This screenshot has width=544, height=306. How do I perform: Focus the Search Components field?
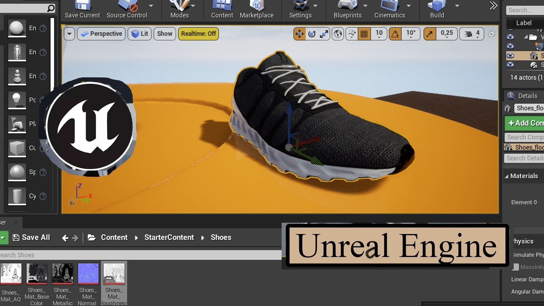pyautogui.click(x=524, y=137)
